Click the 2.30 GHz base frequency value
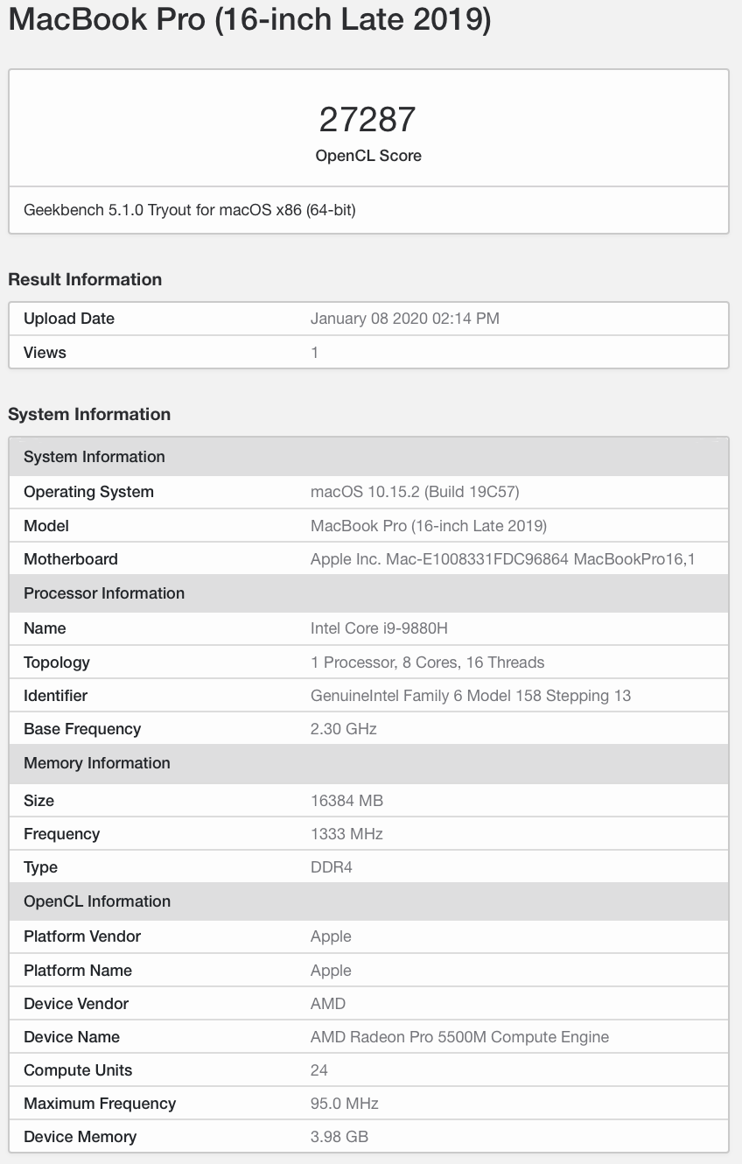The image size is (742, 1164). (343, 729)
